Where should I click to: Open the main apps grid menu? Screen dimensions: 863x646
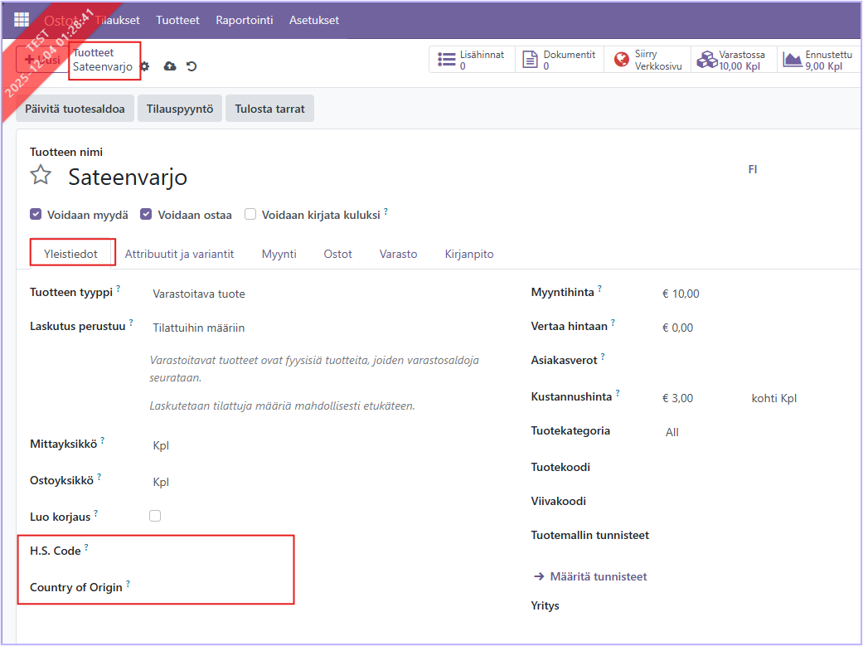pyautogui.click(x=22, y=20)
